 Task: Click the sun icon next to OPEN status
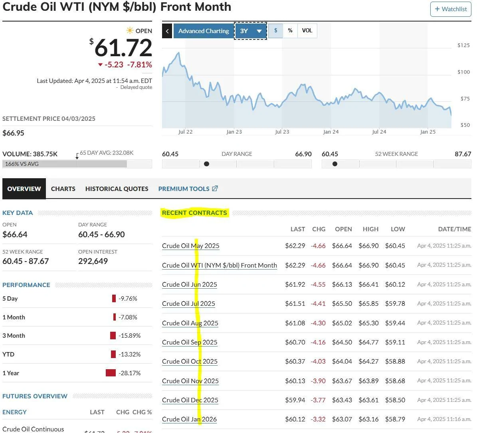pyautogui.click(x=130, y=31)
